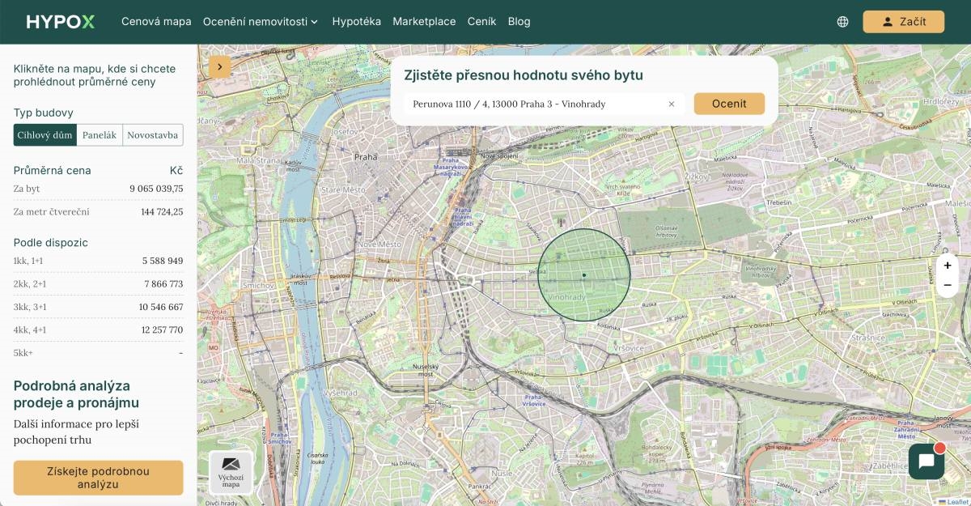Switch to the Výchozí mapa layer
This screenshot has width=971, height=506.
[x=231, y=473]
